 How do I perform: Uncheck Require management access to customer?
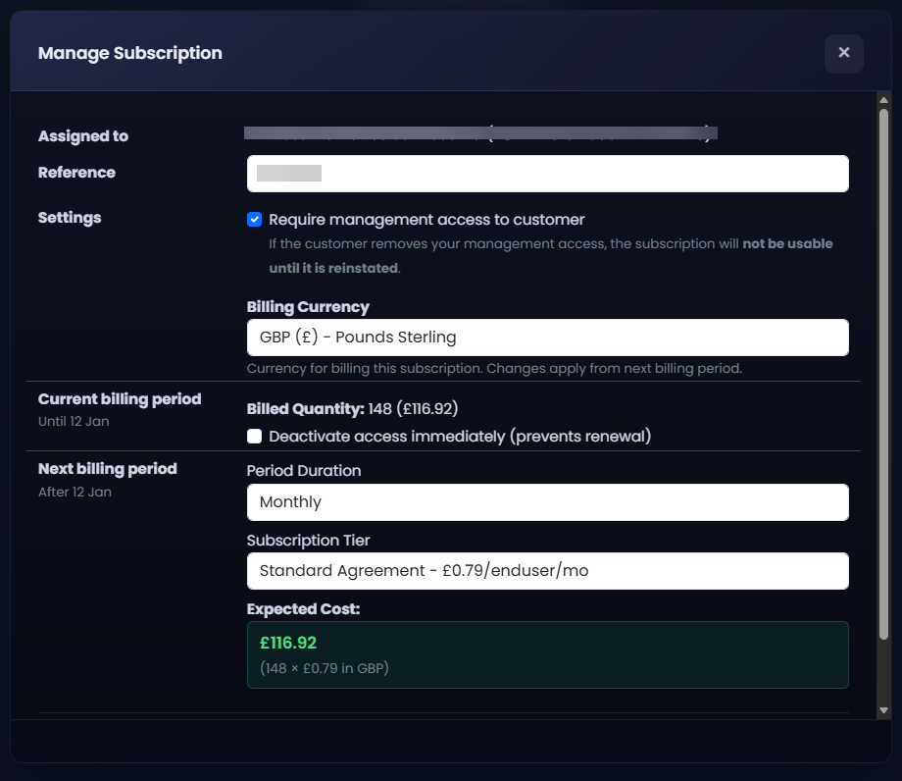[x=254, y=219]
